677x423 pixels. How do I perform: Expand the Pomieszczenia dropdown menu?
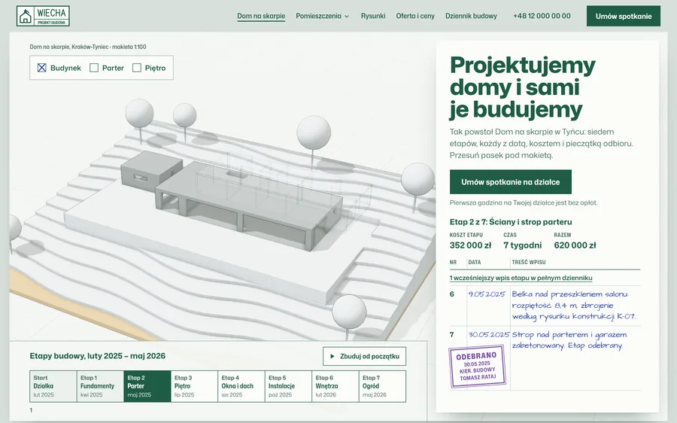[323, 16]
